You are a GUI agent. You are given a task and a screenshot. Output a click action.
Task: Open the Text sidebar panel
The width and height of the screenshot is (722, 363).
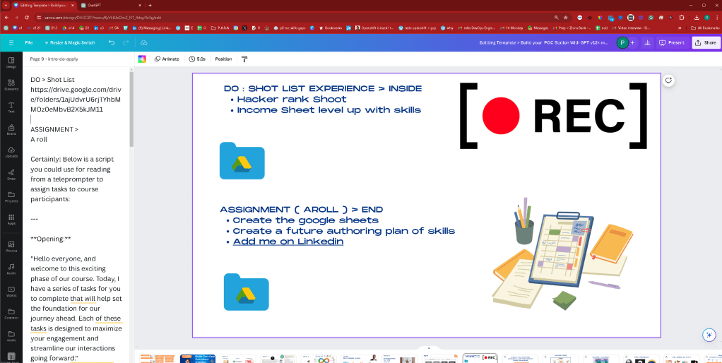[11, 107]
